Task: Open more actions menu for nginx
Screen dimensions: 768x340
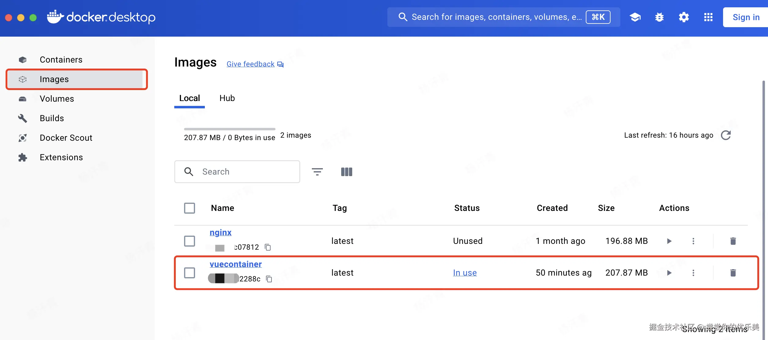Action: pyautogui.click(x=693, y=241)
